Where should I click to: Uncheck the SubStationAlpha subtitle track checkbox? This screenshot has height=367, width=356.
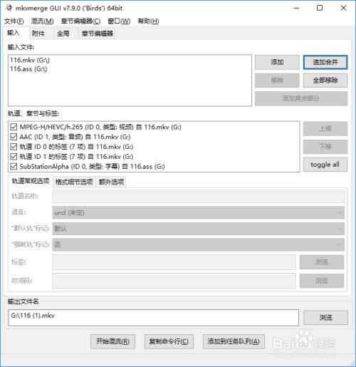(x=14, y=167)
